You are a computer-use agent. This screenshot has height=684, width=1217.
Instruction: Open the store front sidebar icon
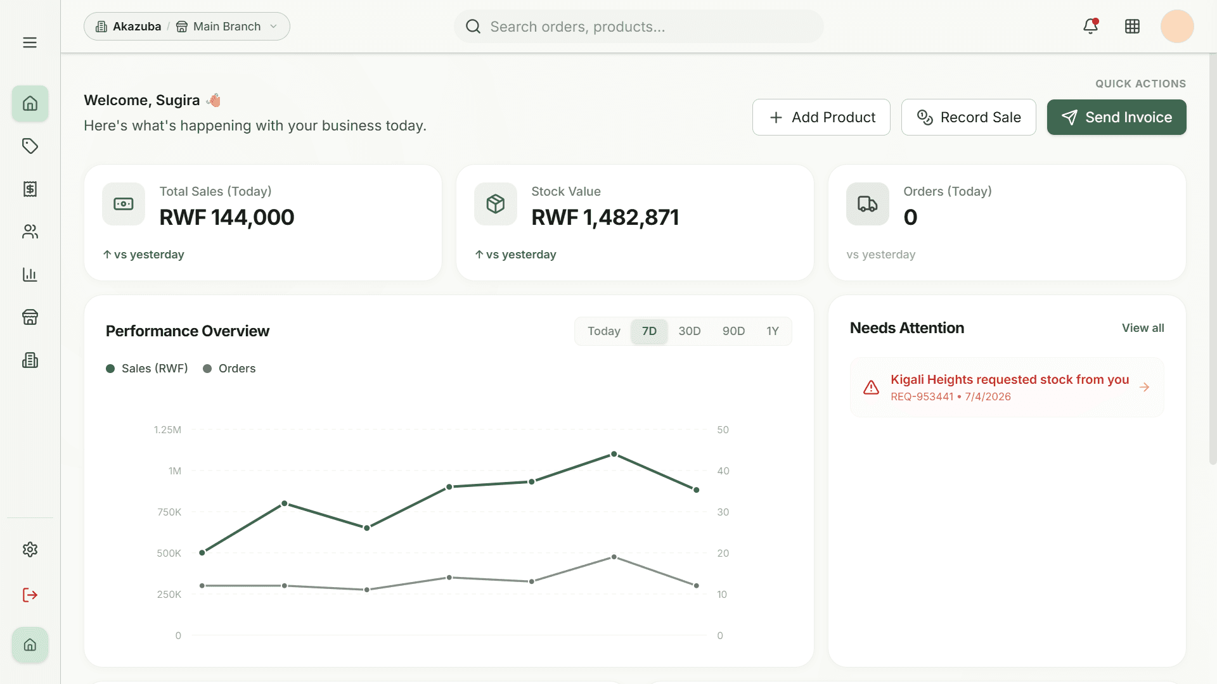click(30, 317)
